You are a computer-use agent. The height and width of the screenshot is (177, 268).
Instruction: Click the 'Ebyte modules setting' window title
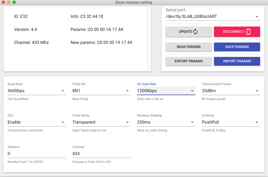(134, 2)
